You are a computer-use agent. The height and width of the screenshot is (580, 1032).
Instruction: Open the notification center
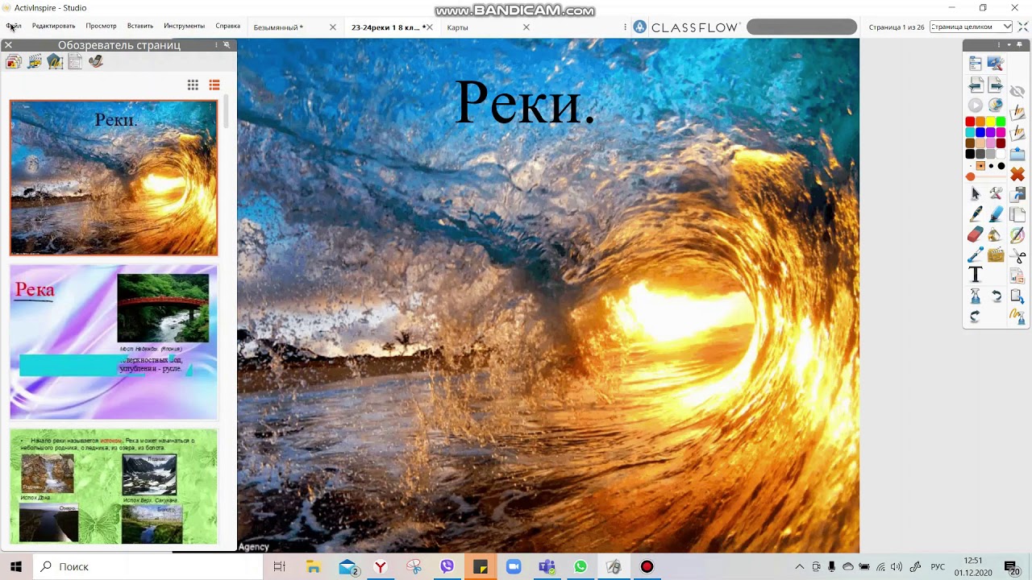point(1011,566)
